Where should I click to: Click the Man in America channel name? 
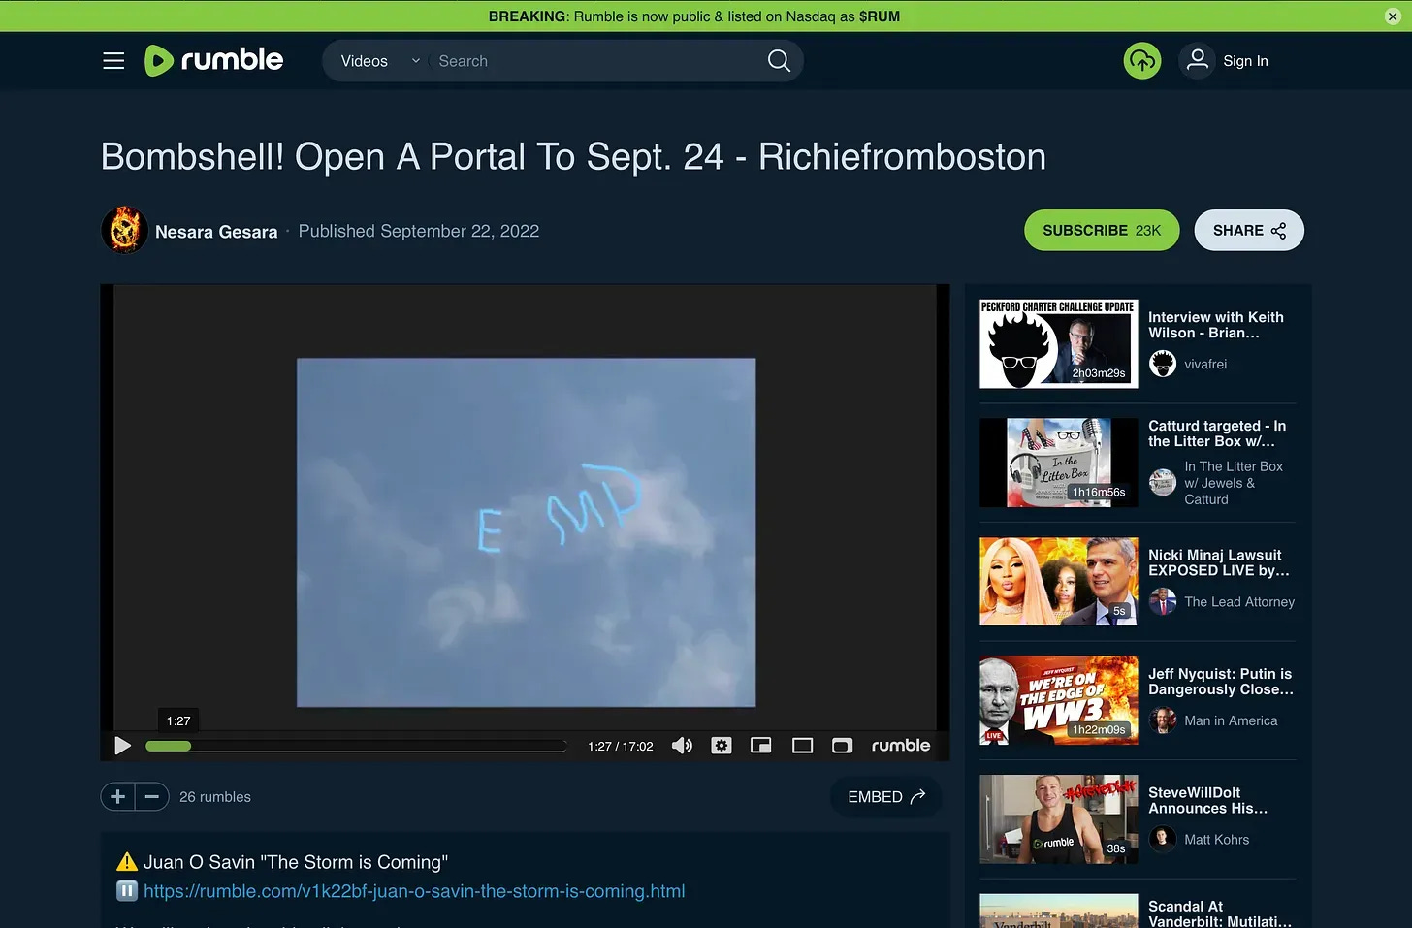coord(1231,720)
